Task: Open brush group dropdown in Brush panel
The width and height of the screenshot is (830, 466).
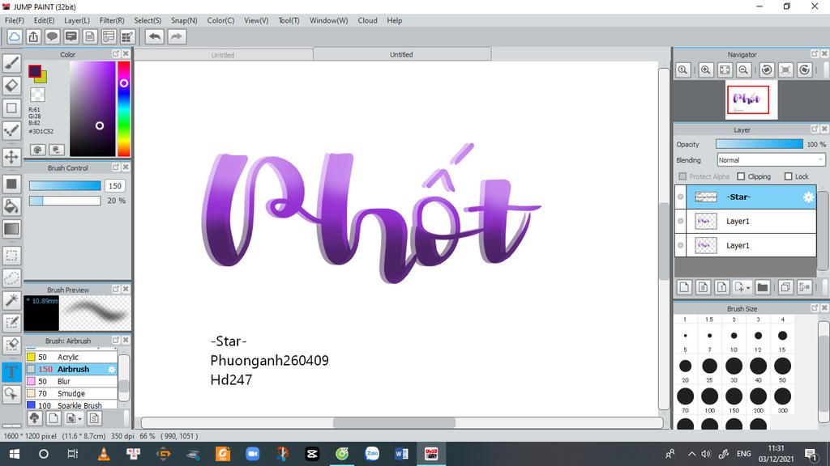Action: [x=79, y=419]
